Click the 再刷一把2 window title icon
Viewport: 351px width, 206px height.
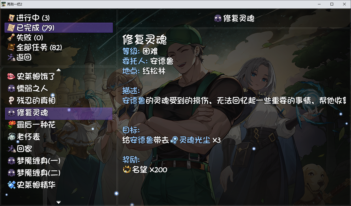(3, 4)
